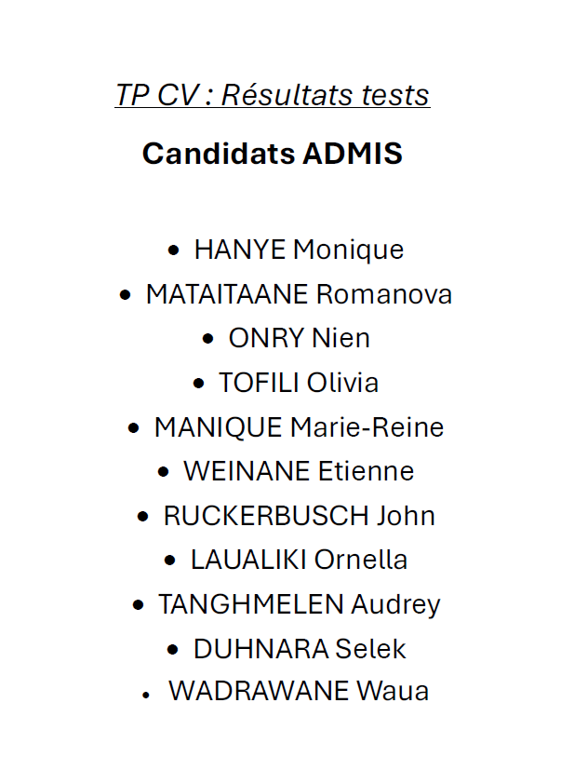Viewport: 561px width, 784px height.
Task: Click the bullet before RUCKERBUSCH John
Action: point(143,517)
